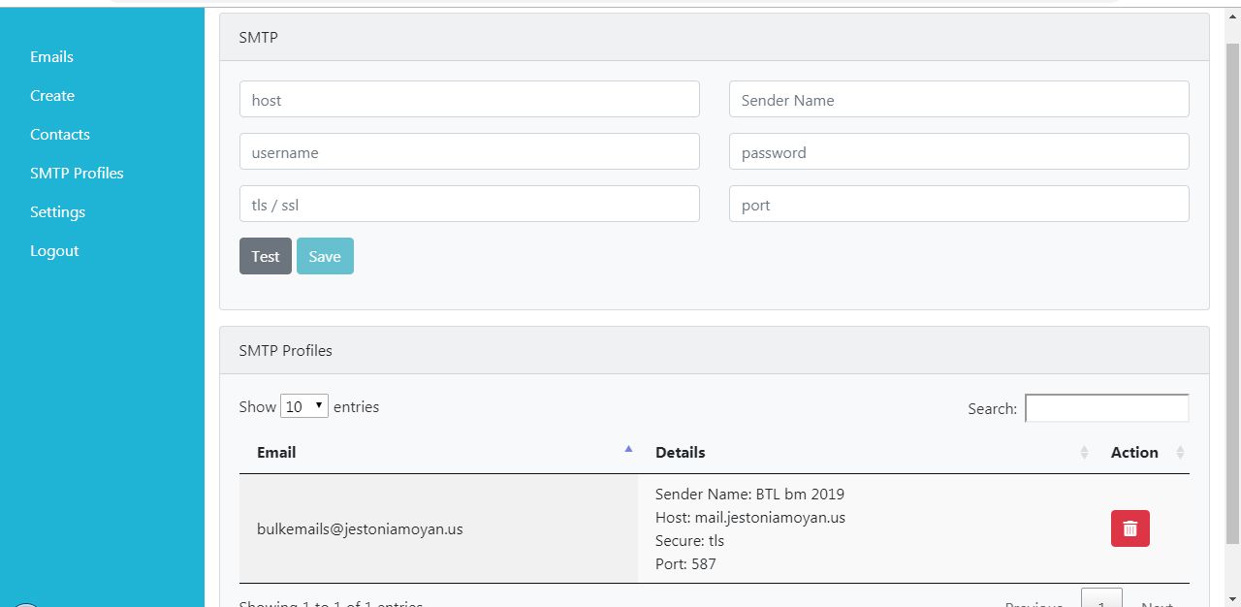The image size is (1241, 607).
Task: Click into the password field
Action: click(x=959, y=151)
